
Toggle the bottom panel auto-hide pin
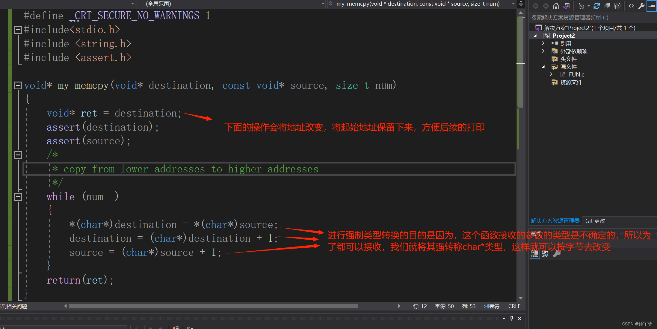512,319
